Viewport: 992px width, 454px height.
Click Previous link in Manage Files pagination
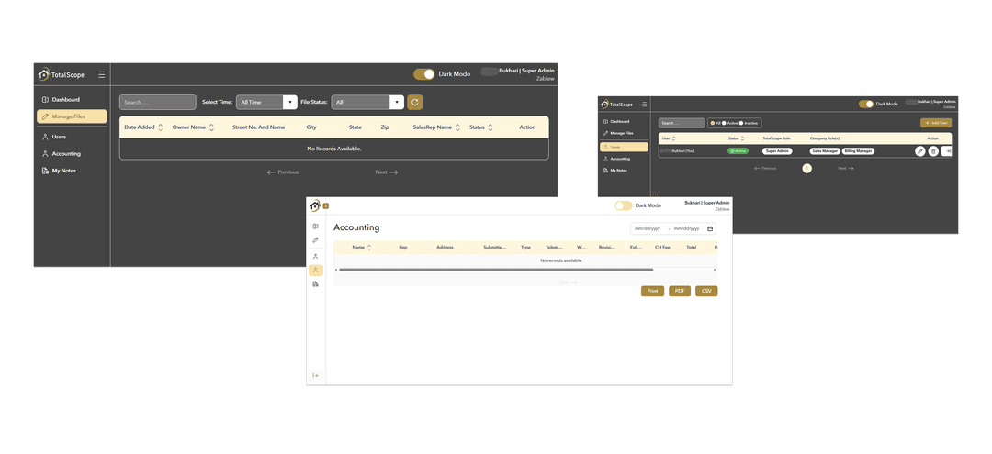pos(282,172)
